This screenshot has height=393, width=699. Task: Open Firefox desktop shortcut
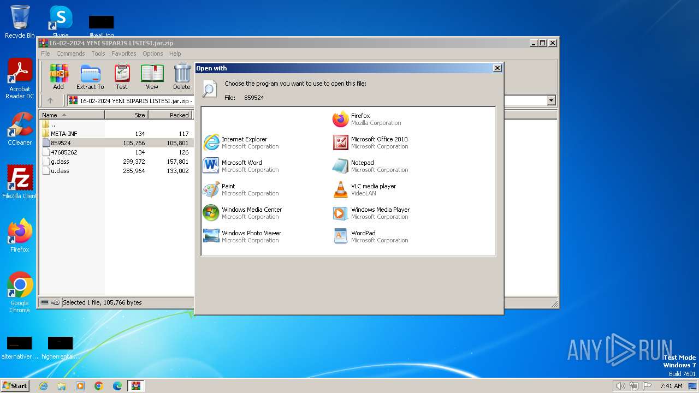[x=20, y=236]
